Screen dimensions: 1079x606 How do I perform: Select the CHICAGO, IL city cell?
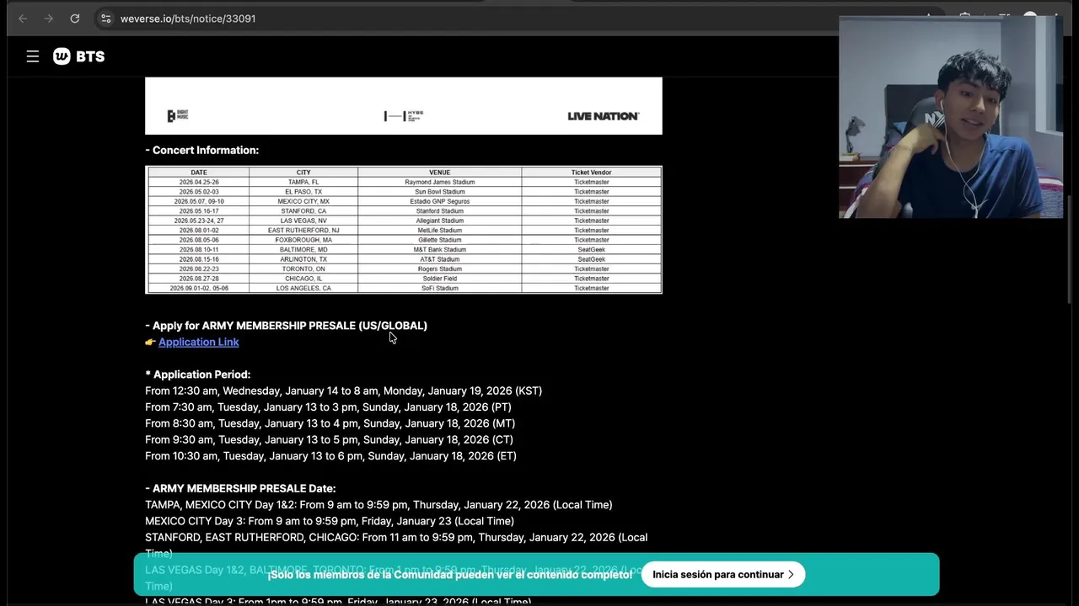click(303, 279)
